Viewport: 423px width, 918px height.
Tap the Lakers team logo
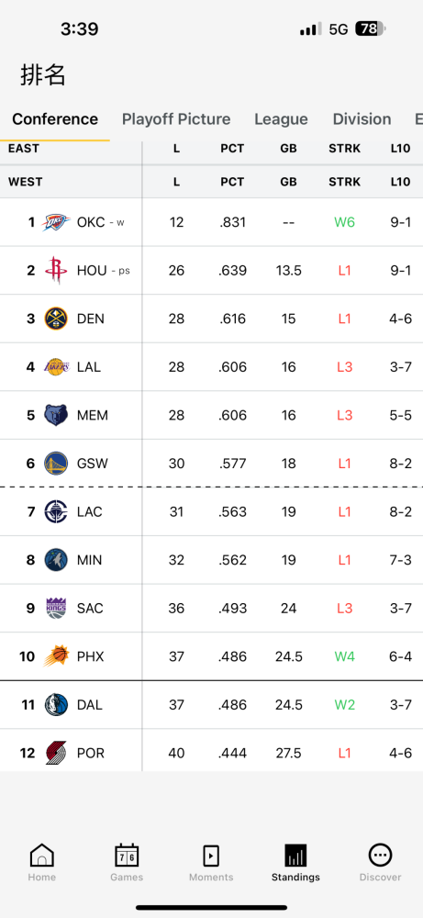[x=56, y=367]
